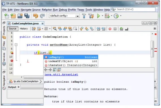The width and height of the screenshot is (161, 108).
Task: Toggle Bookmark icon in editor toolbar
Action: [92, 29]
